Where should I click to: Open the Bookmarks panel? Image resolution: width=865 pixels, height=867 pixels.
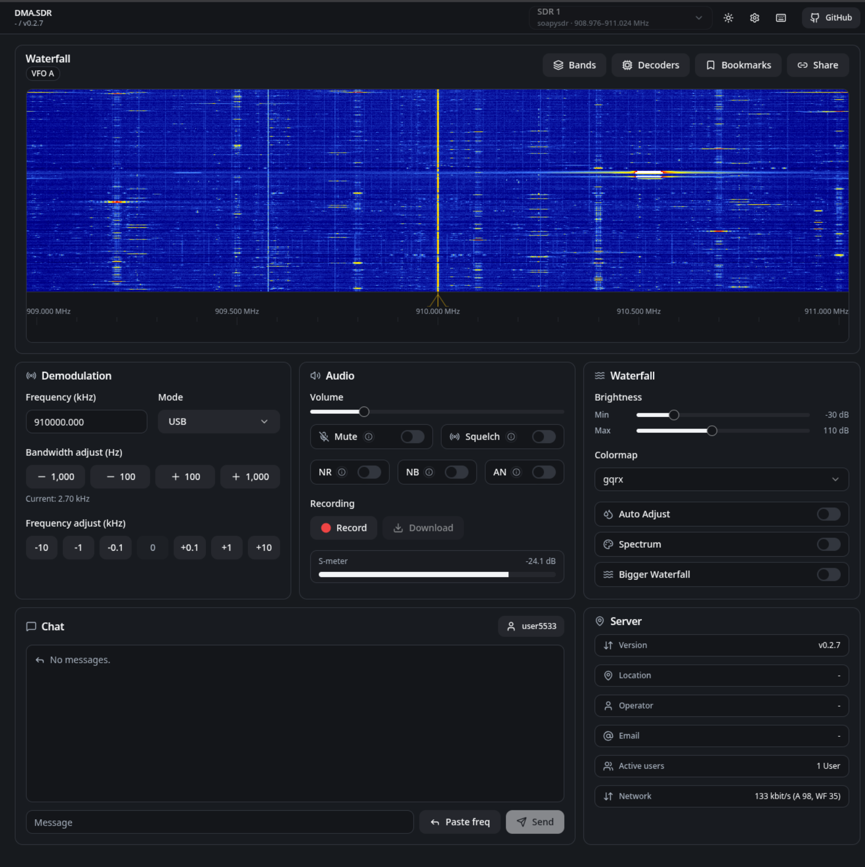(738, 65)
